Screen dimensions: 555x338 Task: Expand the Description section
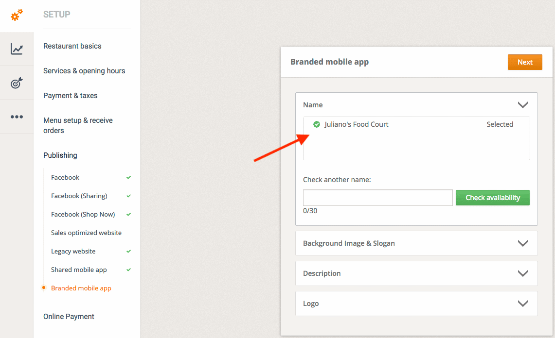pos(523,273)
